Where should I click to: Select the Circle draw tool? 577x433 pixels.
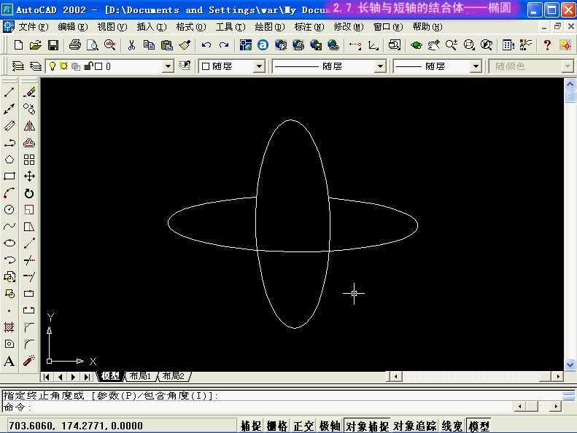click(x=9, y=210)
